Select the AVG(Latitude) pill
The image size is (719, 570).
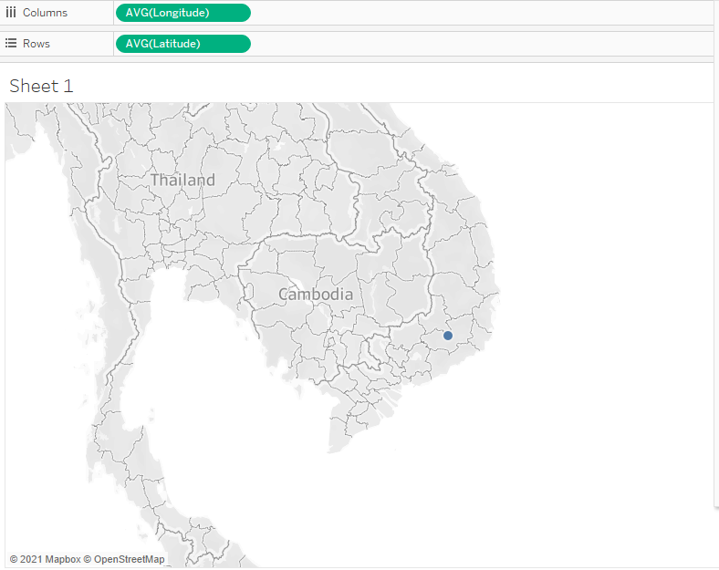pyautogui.click(x=182, y=44)
